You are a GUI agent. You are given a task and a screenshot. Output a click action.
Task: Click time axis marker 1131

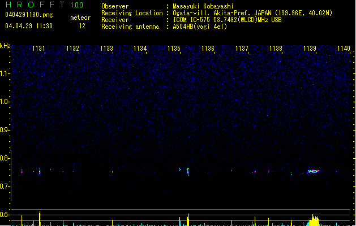[38, 48]
